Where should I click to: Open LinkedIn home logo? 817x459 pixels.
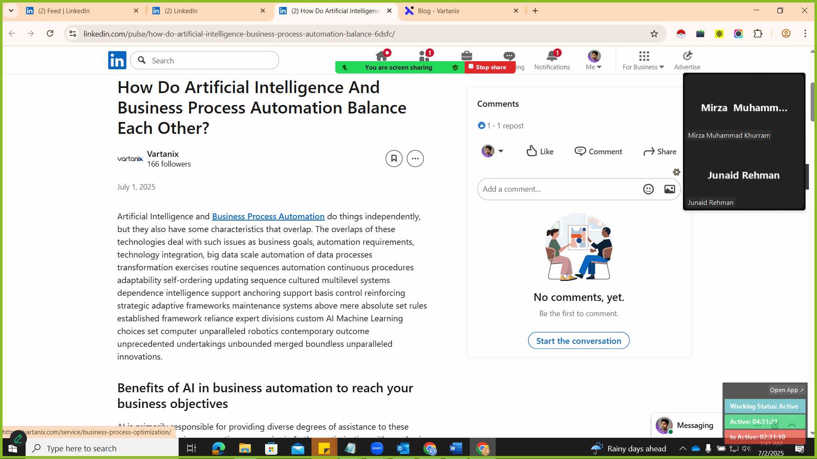[117, 60]
